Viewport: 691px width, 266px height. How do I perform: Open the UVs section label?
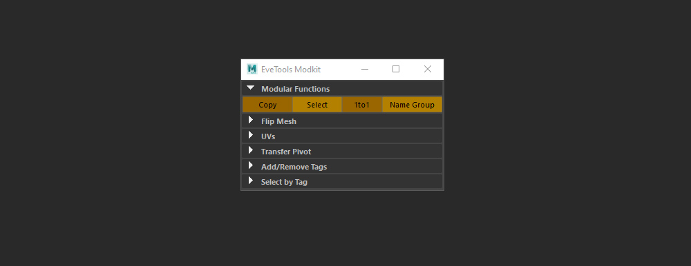click(x=268, y=136)
